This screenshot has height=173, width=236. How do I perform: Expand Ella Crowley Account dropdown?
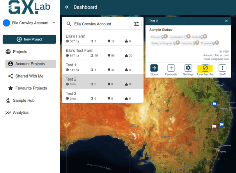(54, 23)
